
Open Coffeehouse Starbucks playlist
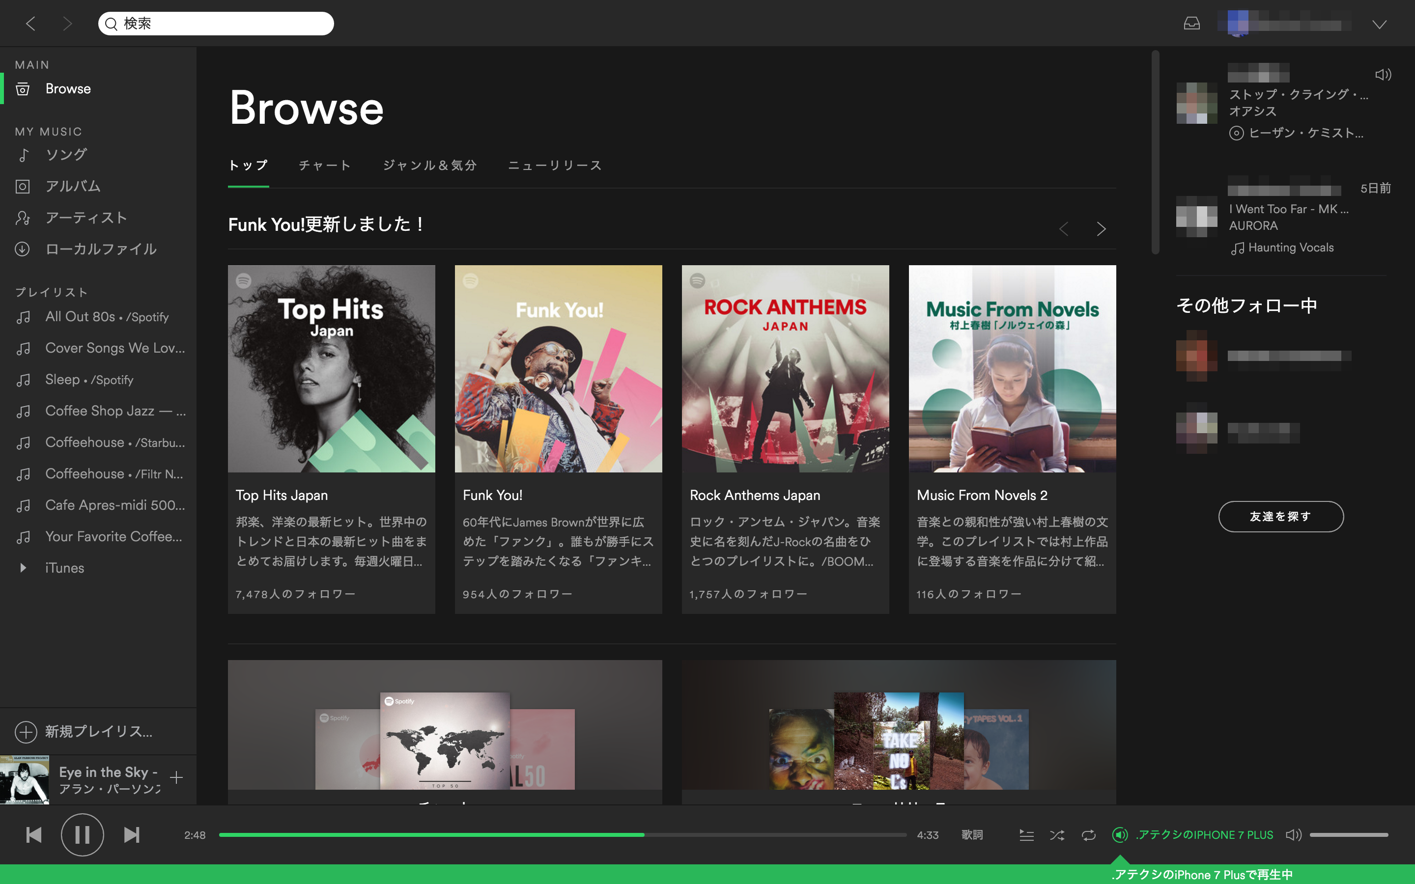115,442
